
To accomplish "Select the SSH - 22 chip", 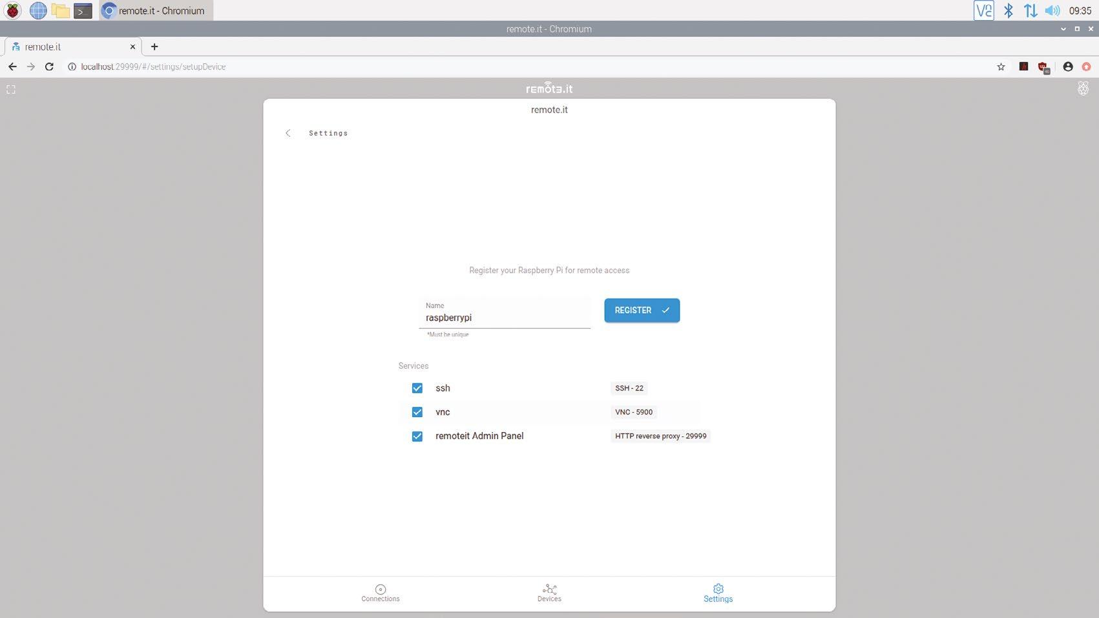I will coord(629,388).
